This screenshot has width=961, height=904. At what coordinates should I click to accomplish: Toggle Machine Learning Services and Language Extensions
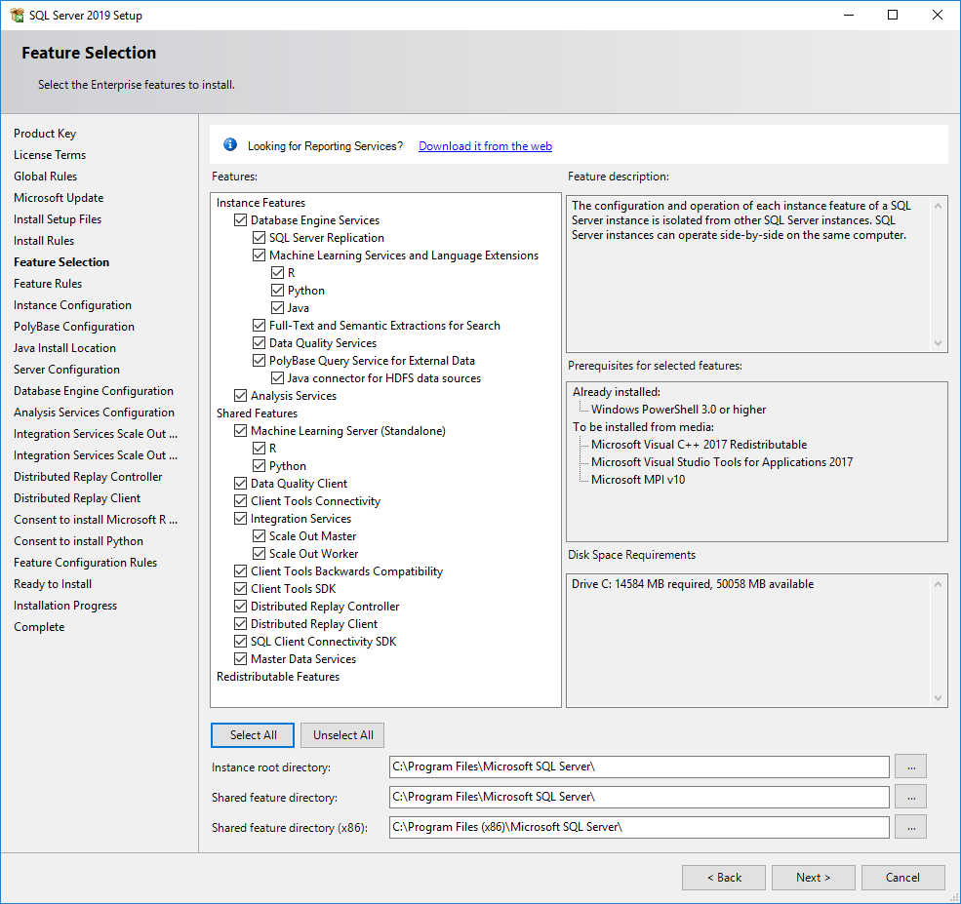(x=259, y=255)
